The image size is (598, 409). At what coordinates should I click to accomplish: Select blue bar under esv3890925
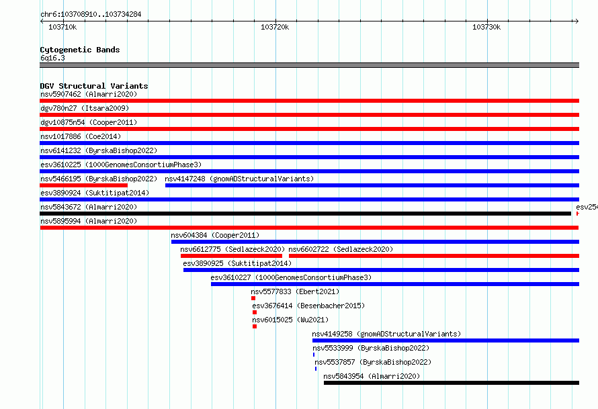(x=382, y=270)
